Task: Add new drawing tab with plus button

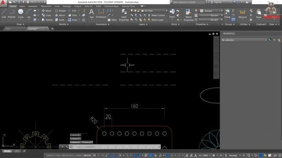Action: 52,29
